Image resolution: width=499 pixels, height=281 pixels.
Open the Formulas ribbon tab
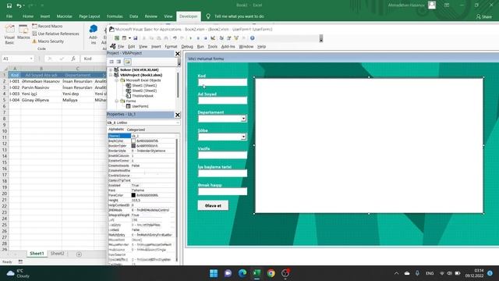(x=115, y=16)
